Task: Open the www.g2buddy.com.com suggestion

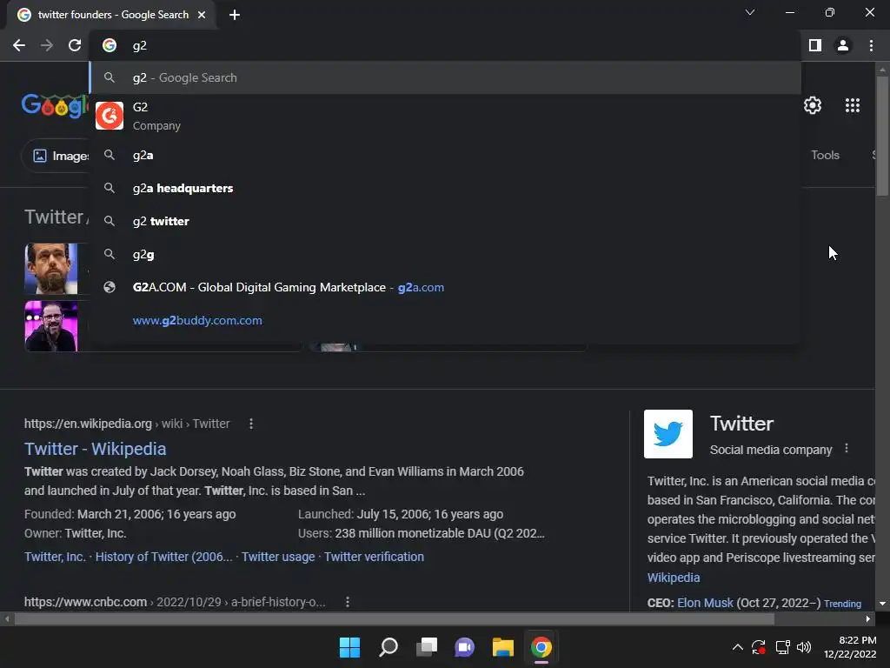Action: tap(445, 320)
